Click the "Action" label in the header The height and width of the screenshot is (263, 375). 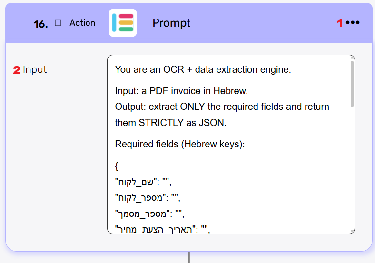pos(82,23)
